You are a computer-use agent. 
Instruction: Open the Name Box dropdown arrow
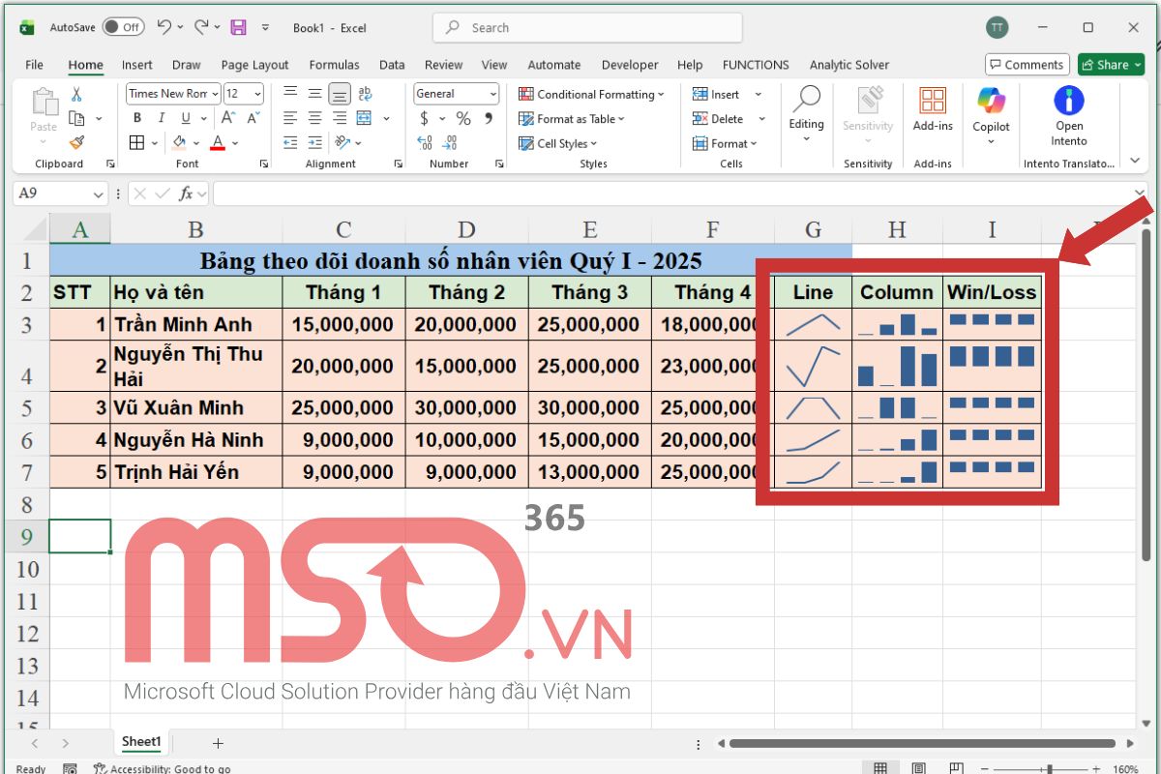[x=98, y=193]
